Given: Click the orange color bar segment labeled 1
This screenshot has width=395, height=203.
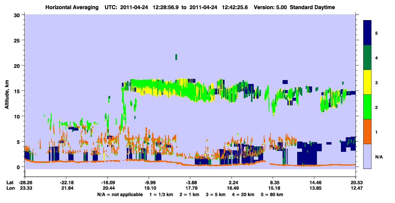Looking at the screenshot, I should (x=367, y=131).
